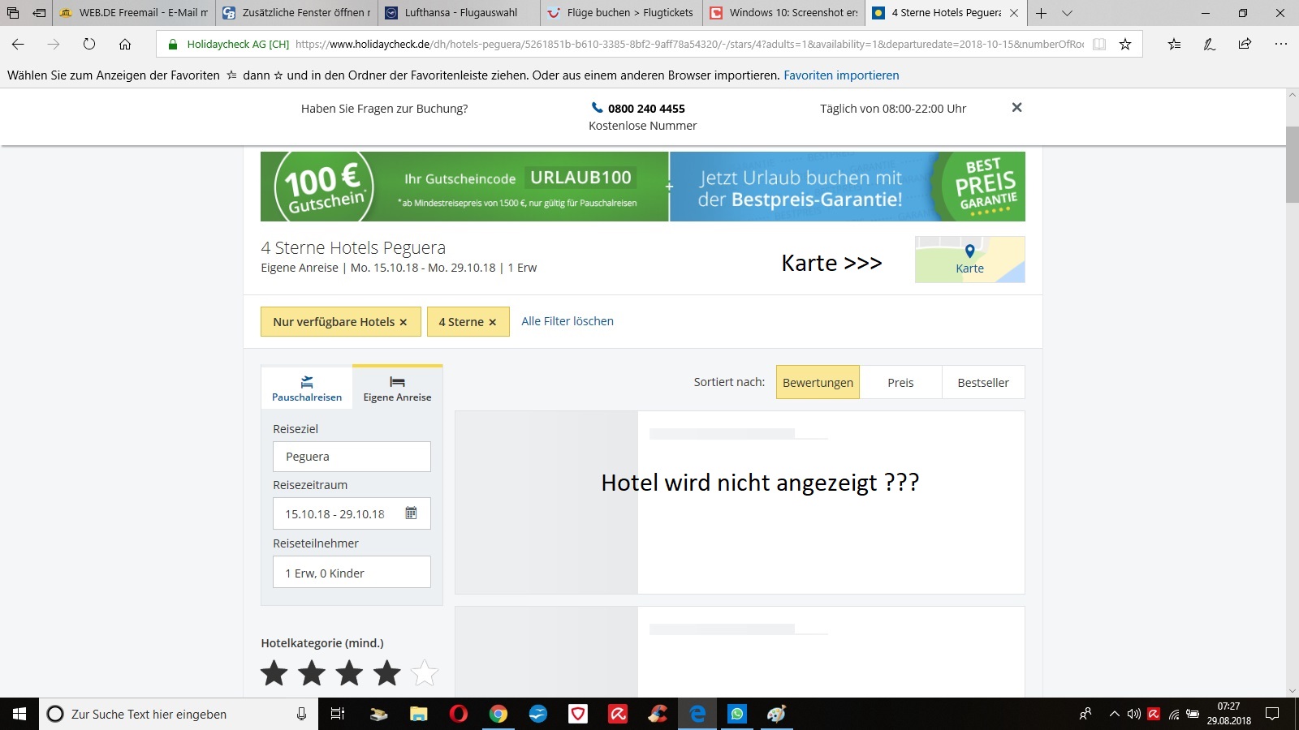
Task: Sort results by Bewertungen
Action: coord(818,382)
